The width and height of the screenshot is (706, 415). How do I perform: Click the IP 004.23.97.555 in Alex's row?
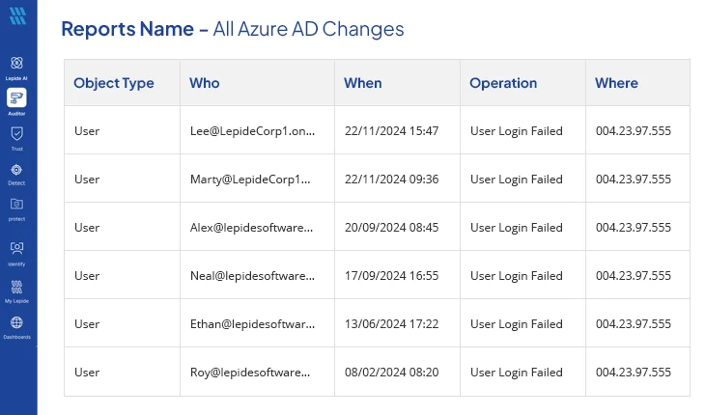click(x=634, y=228)
